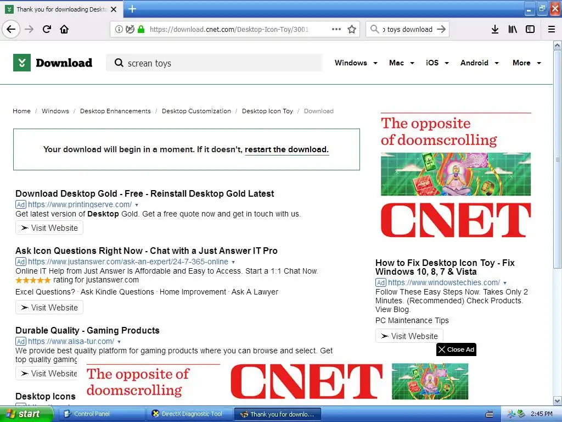Open ad options arrow next to windowstechies.com
Viewport: 562px width, 422px height.
click(x=505, y=283)
